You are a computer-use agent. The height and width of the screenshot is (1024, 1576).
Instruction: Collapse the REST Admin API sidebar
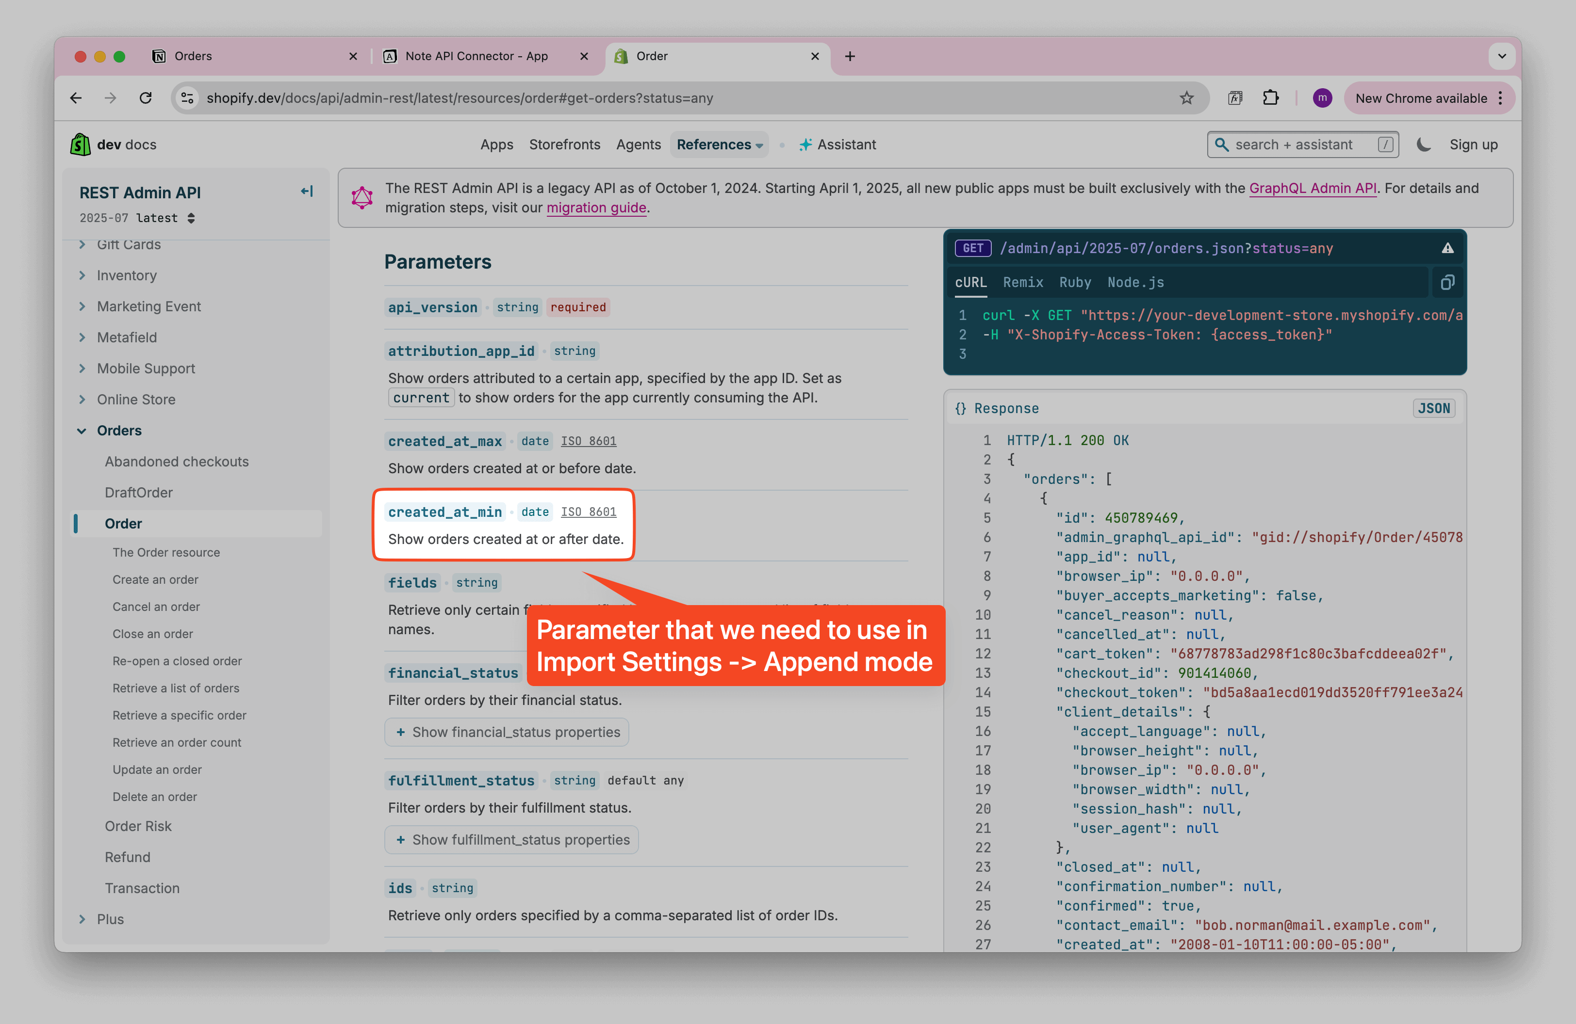307,191
